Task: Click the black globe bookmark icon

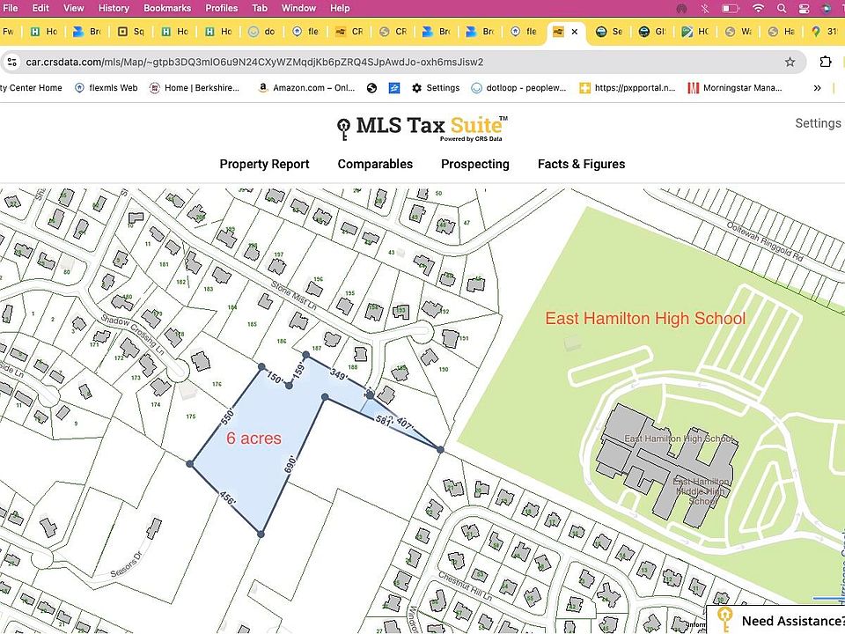Action: point(371,88)
